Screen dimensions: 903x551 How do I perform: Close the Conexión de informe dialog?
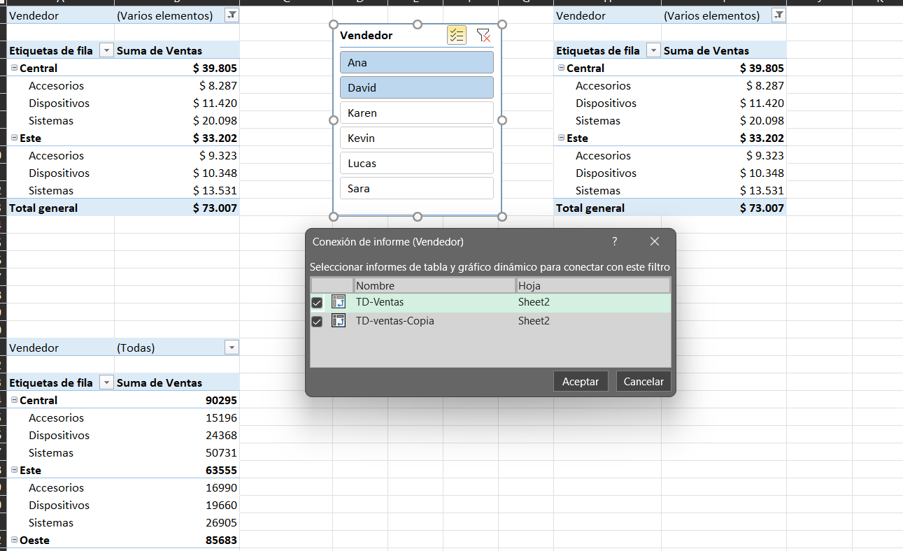pos(655,241)
